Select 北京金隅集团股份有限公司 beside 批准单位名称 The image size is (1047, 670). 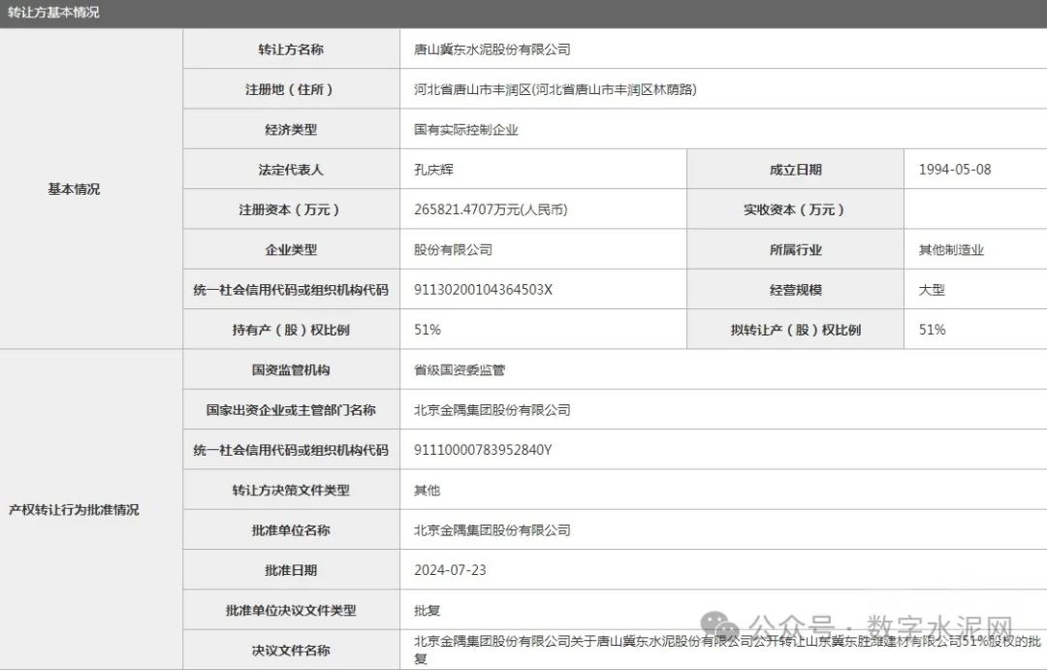click(492, 530)
